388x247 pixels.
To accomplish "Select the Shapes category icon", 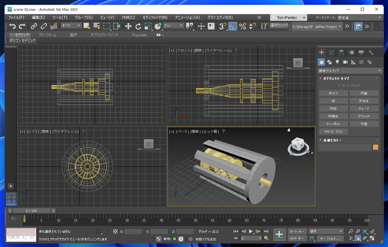I will (x=329, y=62).
